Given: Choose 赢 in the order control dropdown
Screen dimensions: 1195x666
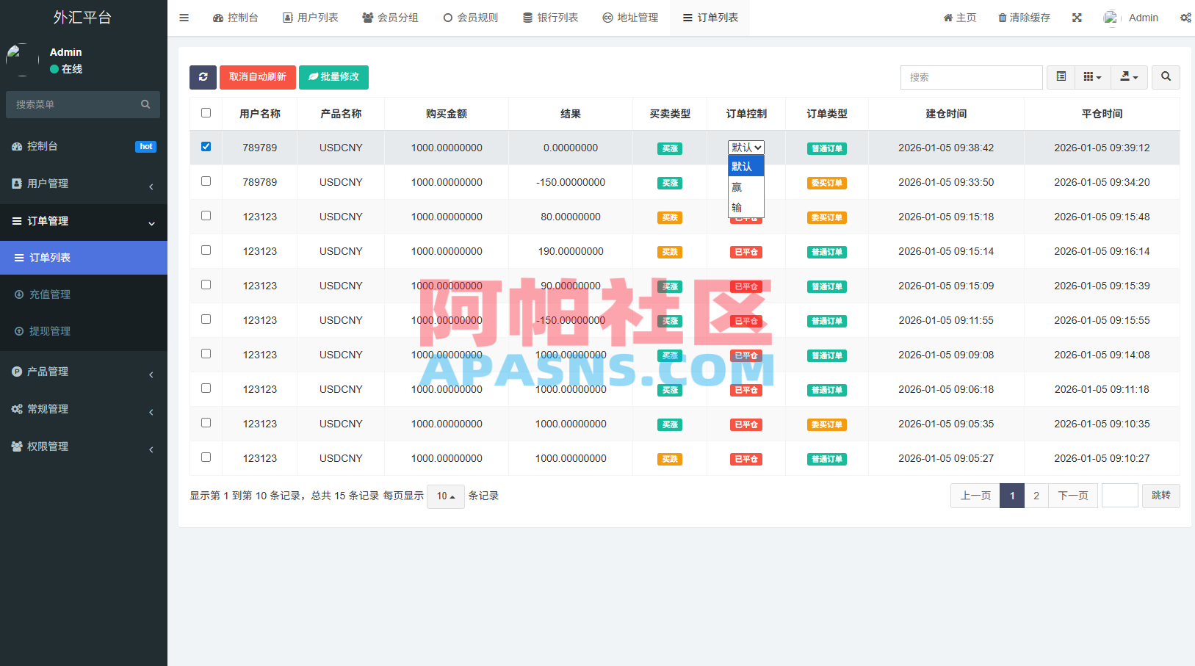Looking at the screenshot, I should pos(746,187).
